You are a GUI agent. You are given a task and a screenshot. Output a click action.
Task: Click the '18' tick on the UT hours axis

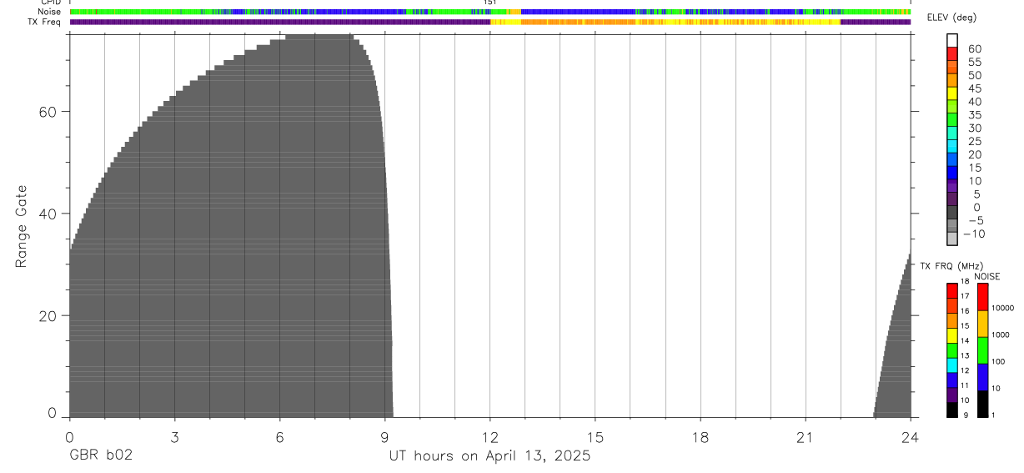point(700,436)
